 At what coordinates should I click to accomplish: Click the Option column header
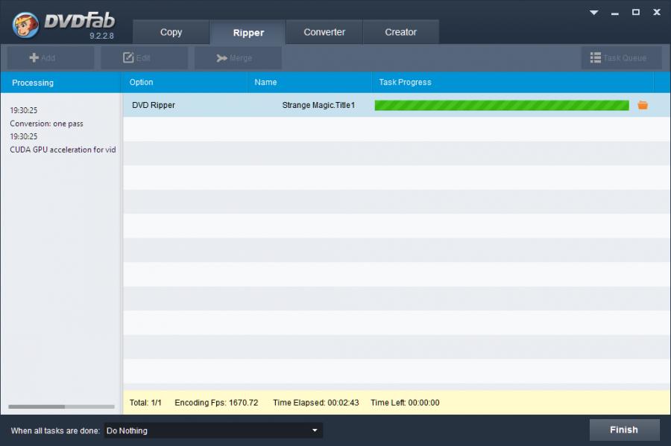coord(185,83)
